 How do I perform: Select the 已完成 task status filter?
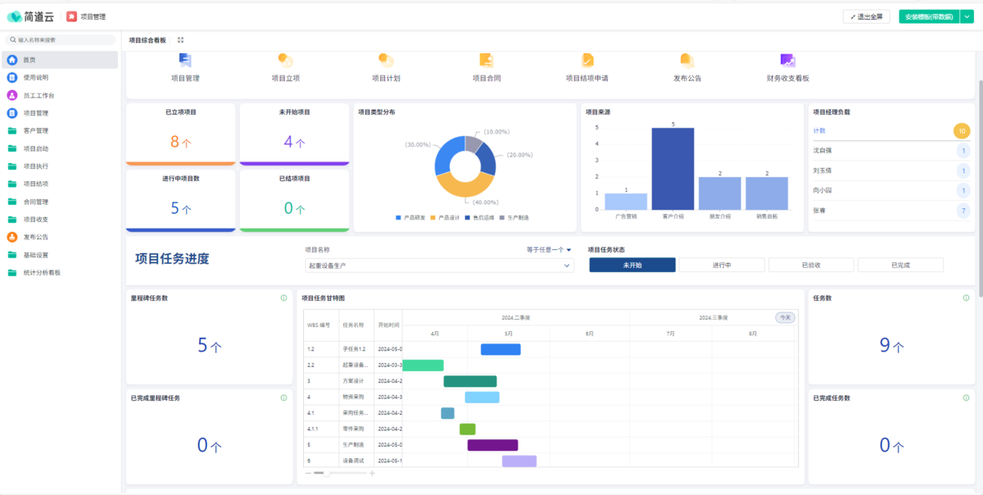coord(899,266)
